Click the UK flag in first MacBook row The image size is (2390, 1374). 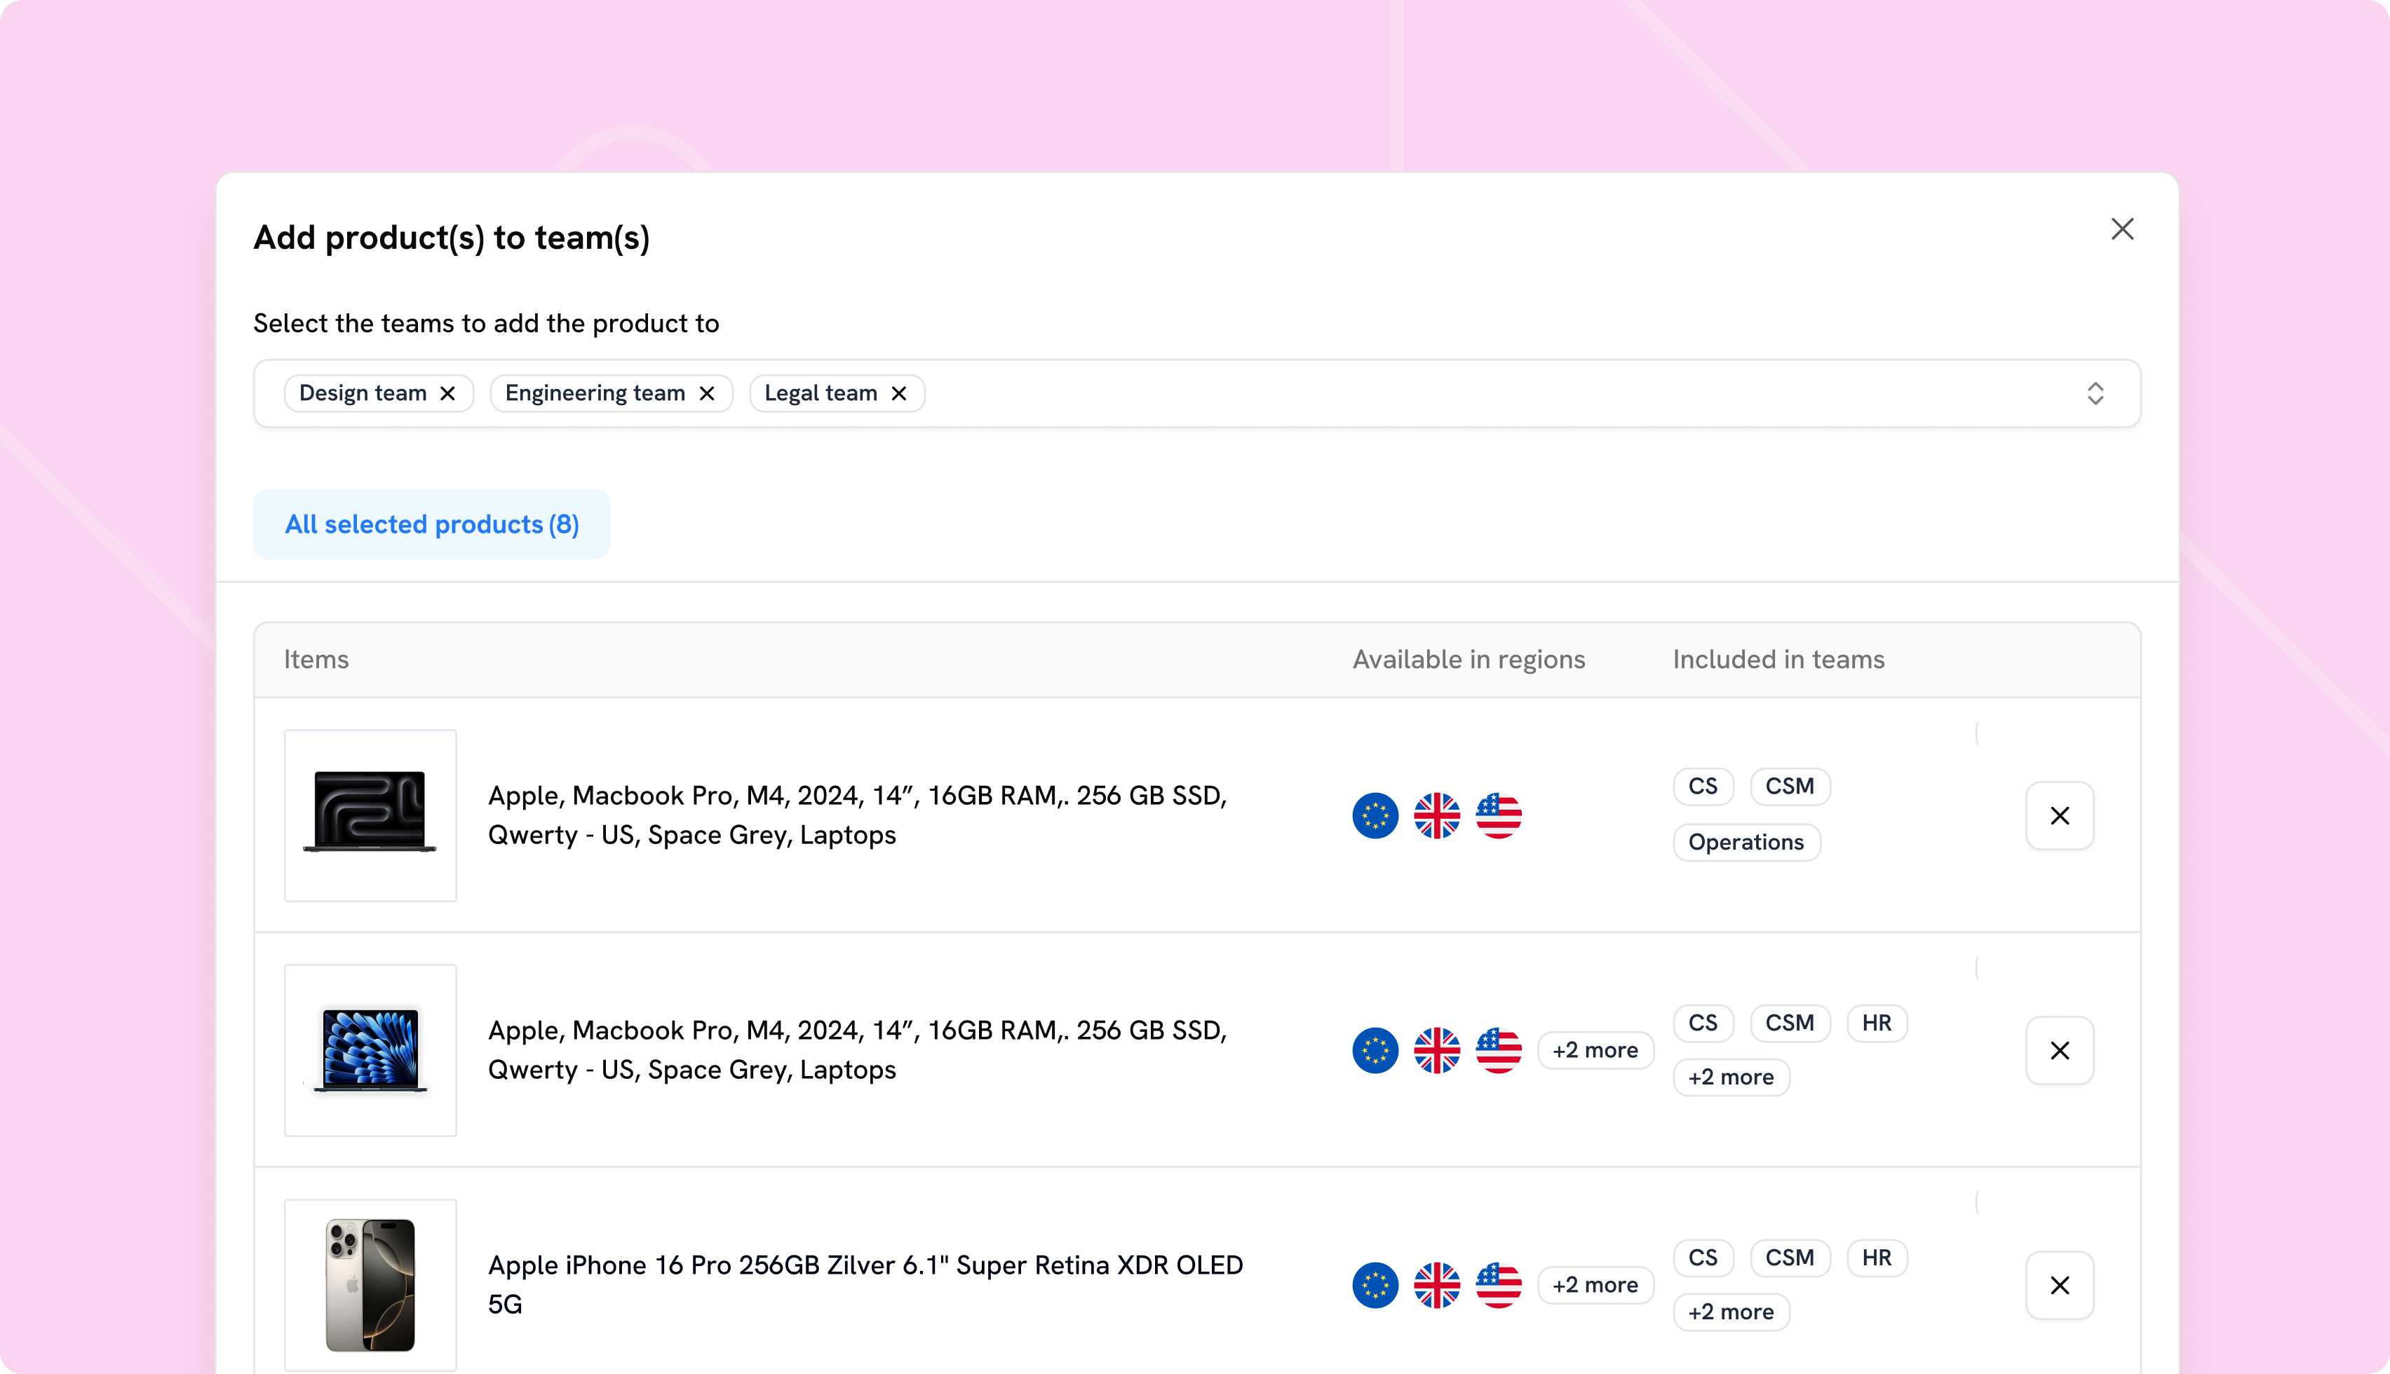[1437, 815]
